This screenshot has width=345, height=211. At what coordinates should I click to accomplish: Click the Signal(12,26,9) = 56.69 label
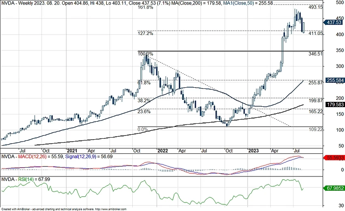(x=89, y=157)
